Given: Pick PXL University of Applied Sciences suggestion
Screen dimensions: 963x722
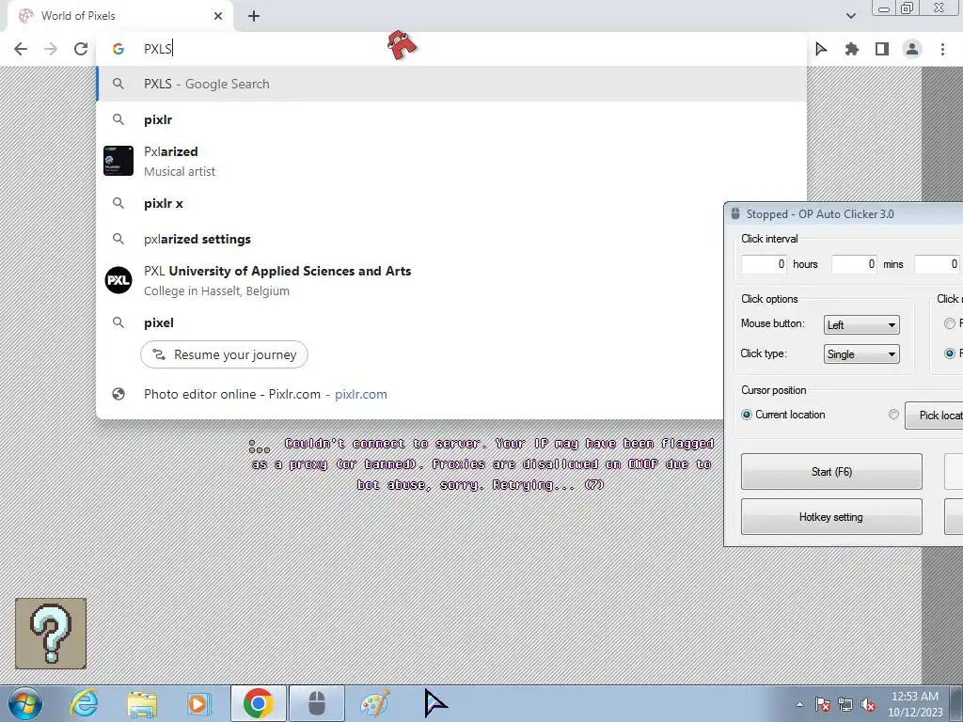Looking at the screenshot, I should (410, 280).
